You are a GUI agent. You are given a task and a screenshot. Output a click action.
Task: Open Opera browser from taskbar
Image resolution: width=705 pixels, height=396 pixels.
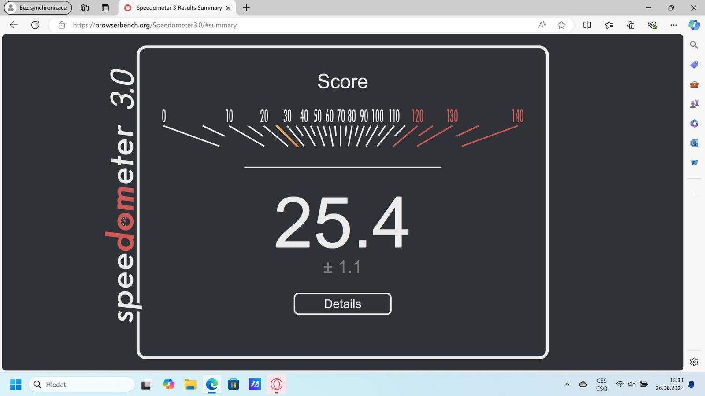pos(277,385)
